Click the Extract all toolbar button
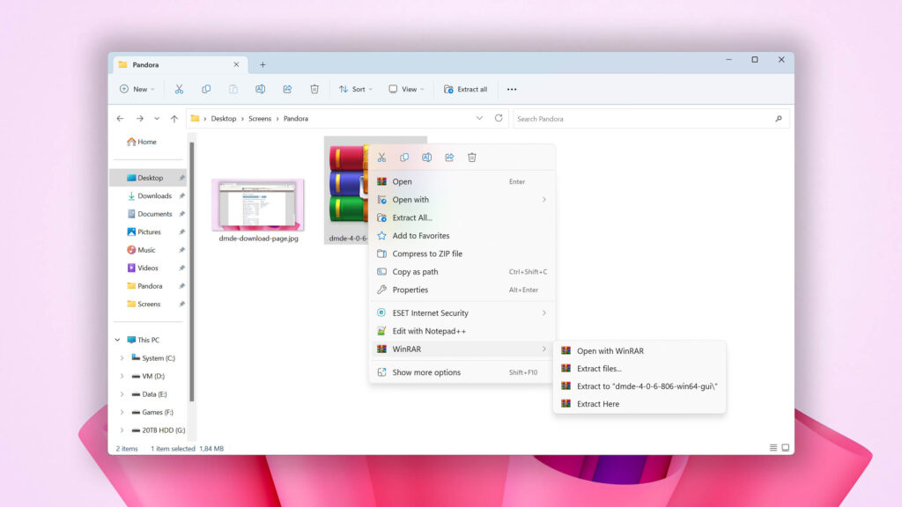902x507 pixels. coord(466,89)
